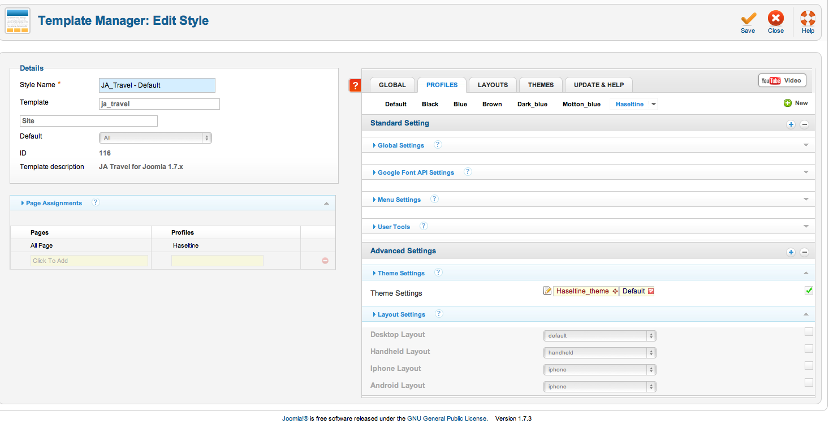Click help icon beside Page Assignments
This screenshot has height=428, width=829.
96,202
